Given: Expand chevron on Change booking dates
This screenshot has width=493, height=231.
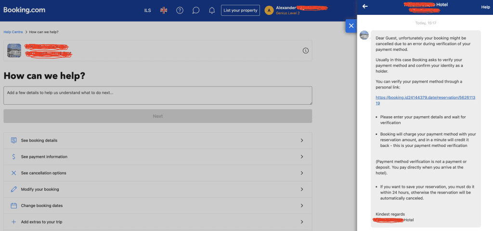Looking at the screenshot, I should click(x=302, y=206).
